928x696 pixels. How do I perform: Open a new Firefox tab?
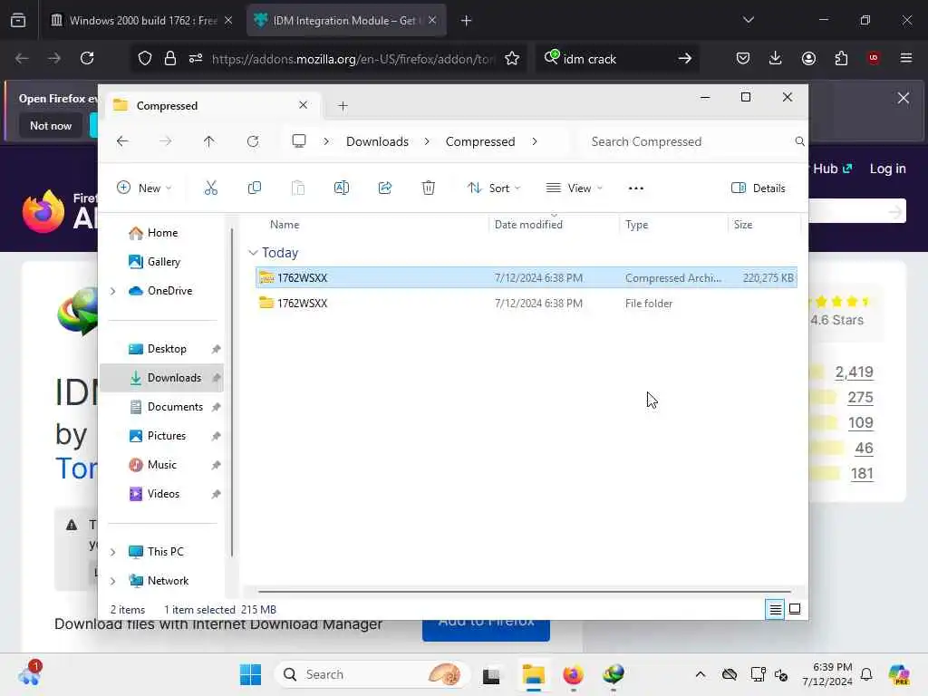[x=466, y=21]
